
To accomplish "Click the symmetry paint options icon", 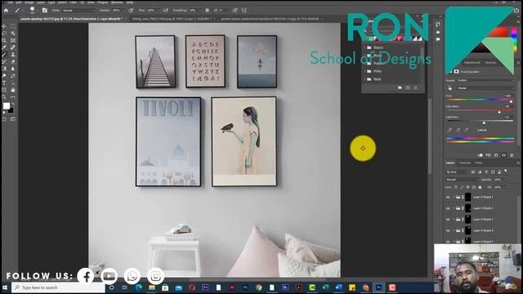I will [244, 11].
